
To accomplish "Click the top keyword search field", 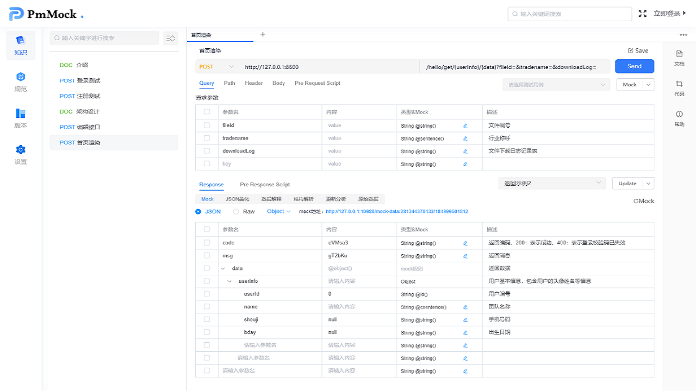I will click(x=570, y=14).
